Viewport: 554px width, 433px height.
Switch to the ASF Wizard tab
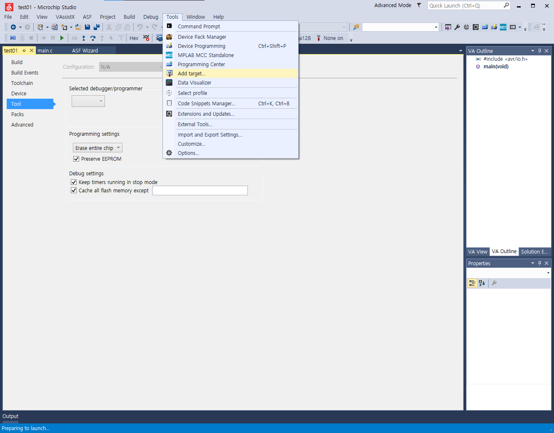[x=85, y=50]
